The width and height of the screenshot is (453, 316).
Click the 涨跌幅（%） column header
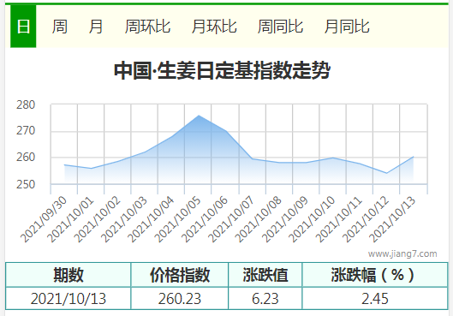(375, 275)
